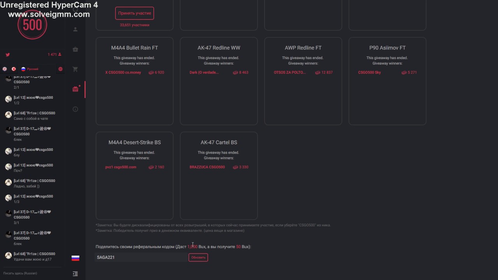Open the gift giveaways icon in sidebar
The width and height of the screenshot is (498, 280).
(75, 89)
